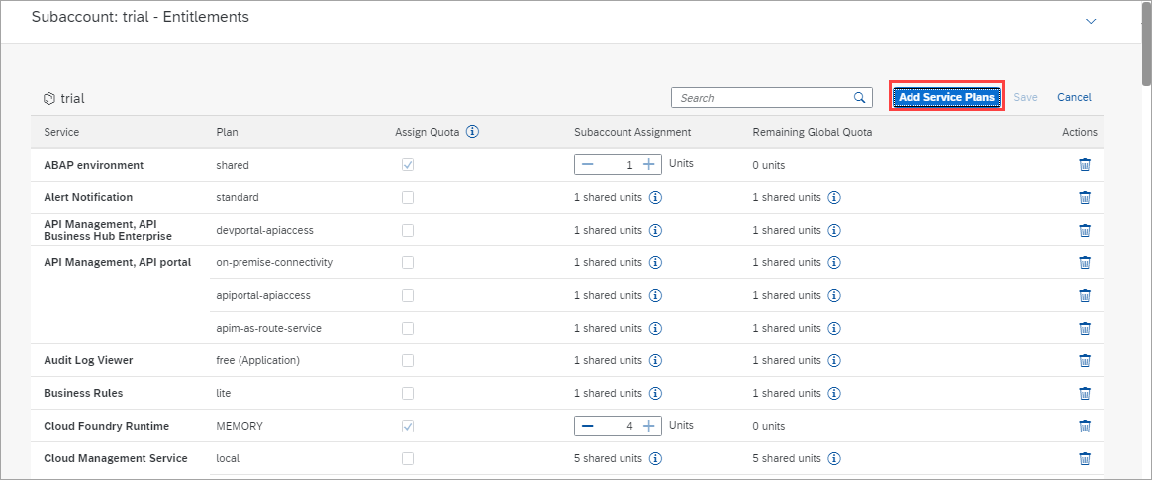Delete the Audit Log Viewer plan
Viewport: 1152px width, 480px height.
pos(1084,360)
